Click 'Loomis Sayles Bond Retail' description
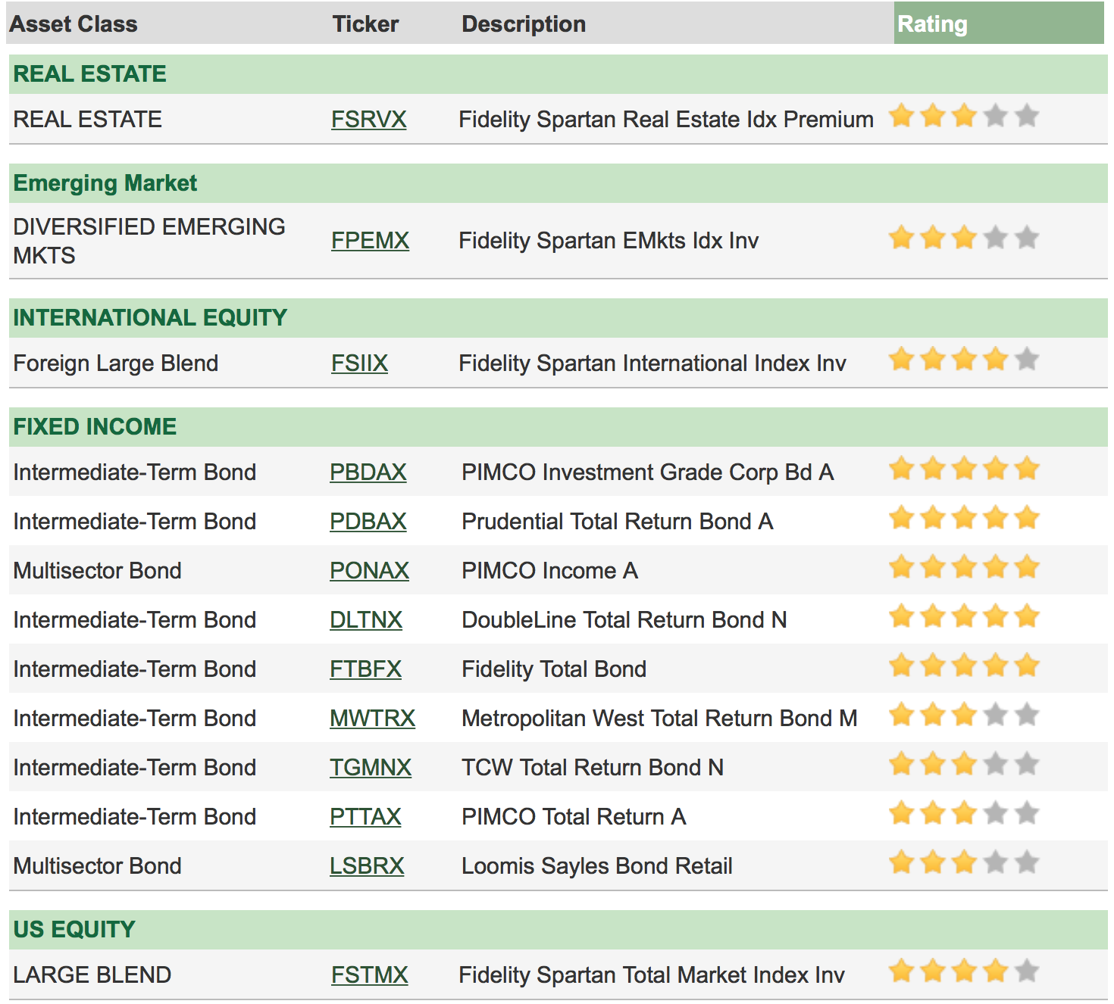Viewport: 1114px width, 1004px height. point(597,866)
